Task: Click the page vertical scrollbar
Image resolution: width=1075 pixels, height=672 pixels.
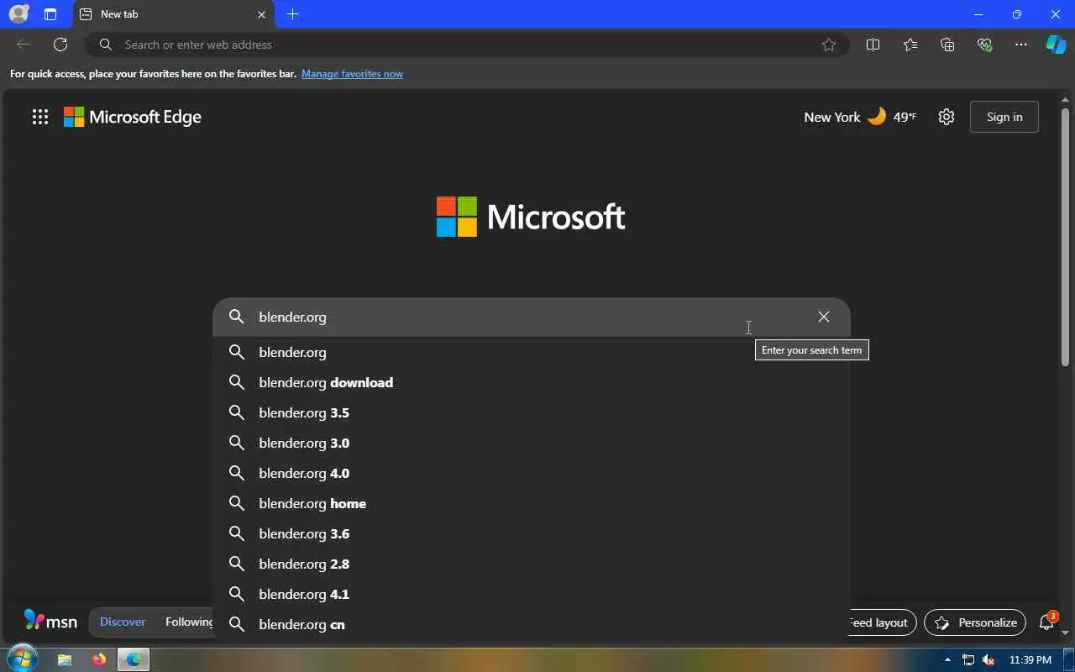Action: (1066, 237)
